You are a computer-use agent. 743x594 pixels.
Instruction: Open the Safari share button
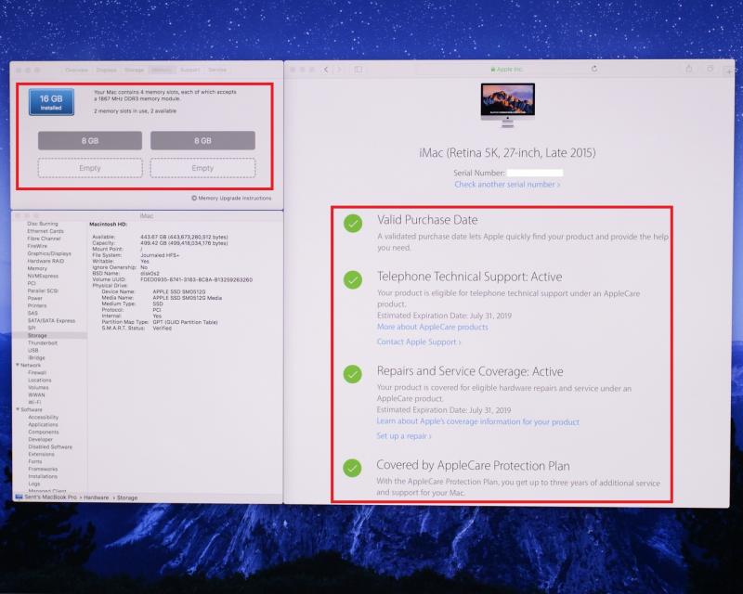(689, 69)
